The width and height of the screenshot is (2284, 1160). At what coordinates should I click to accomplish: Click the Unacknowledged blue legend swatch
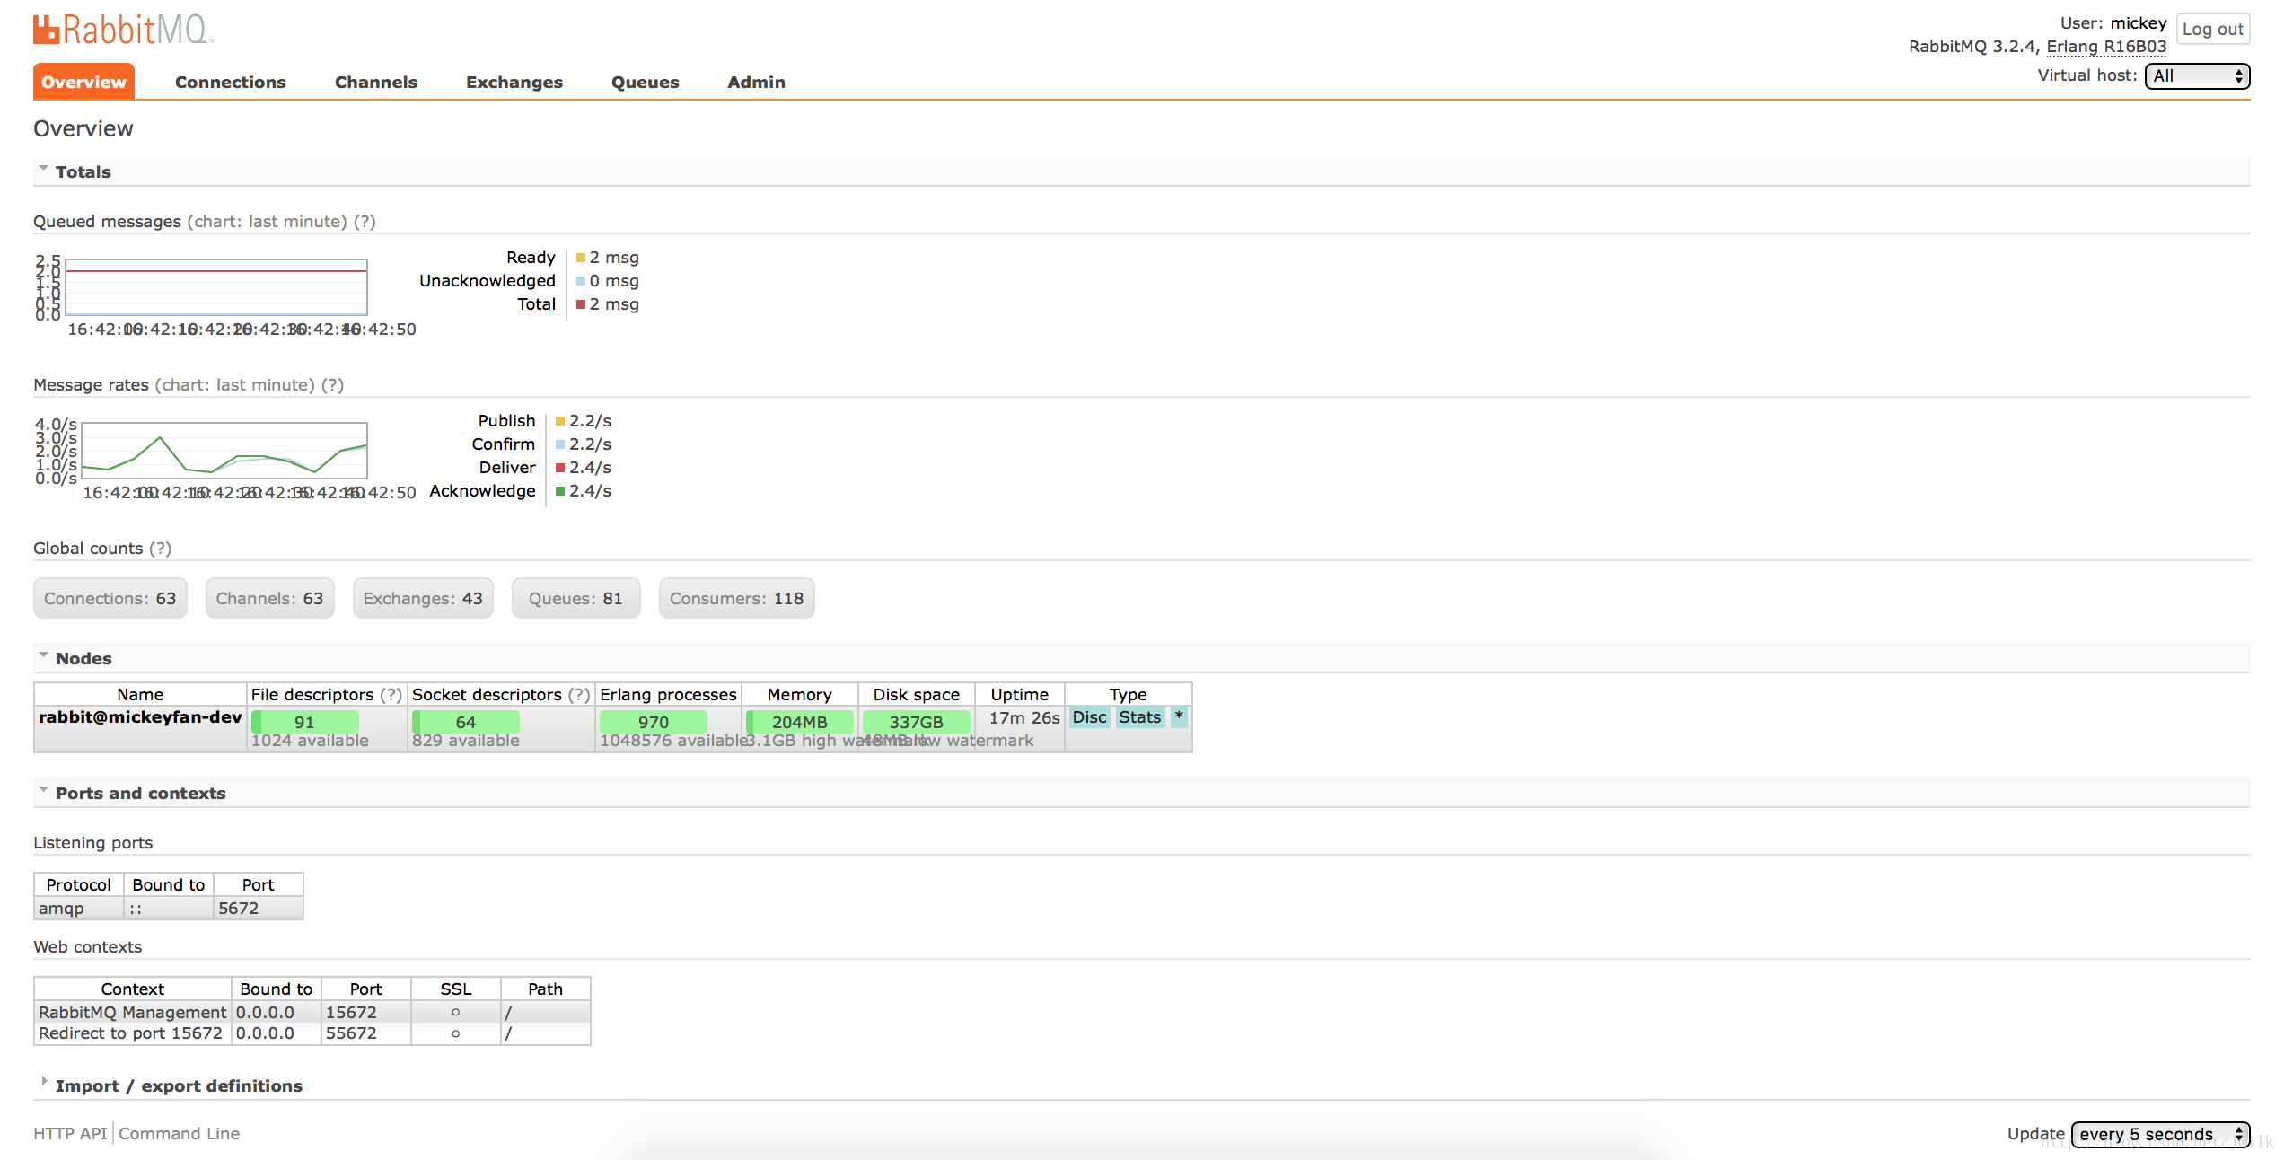(x=581, y=281)
